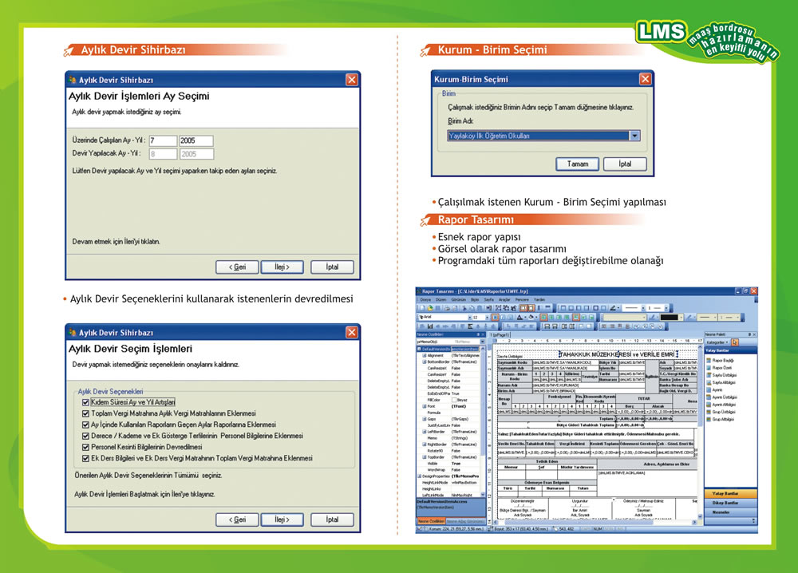The image size is (798, 573).
Task: Click Geri in Aylık Devir Ay Seçimi dialog
Action: tap(237, 267)
